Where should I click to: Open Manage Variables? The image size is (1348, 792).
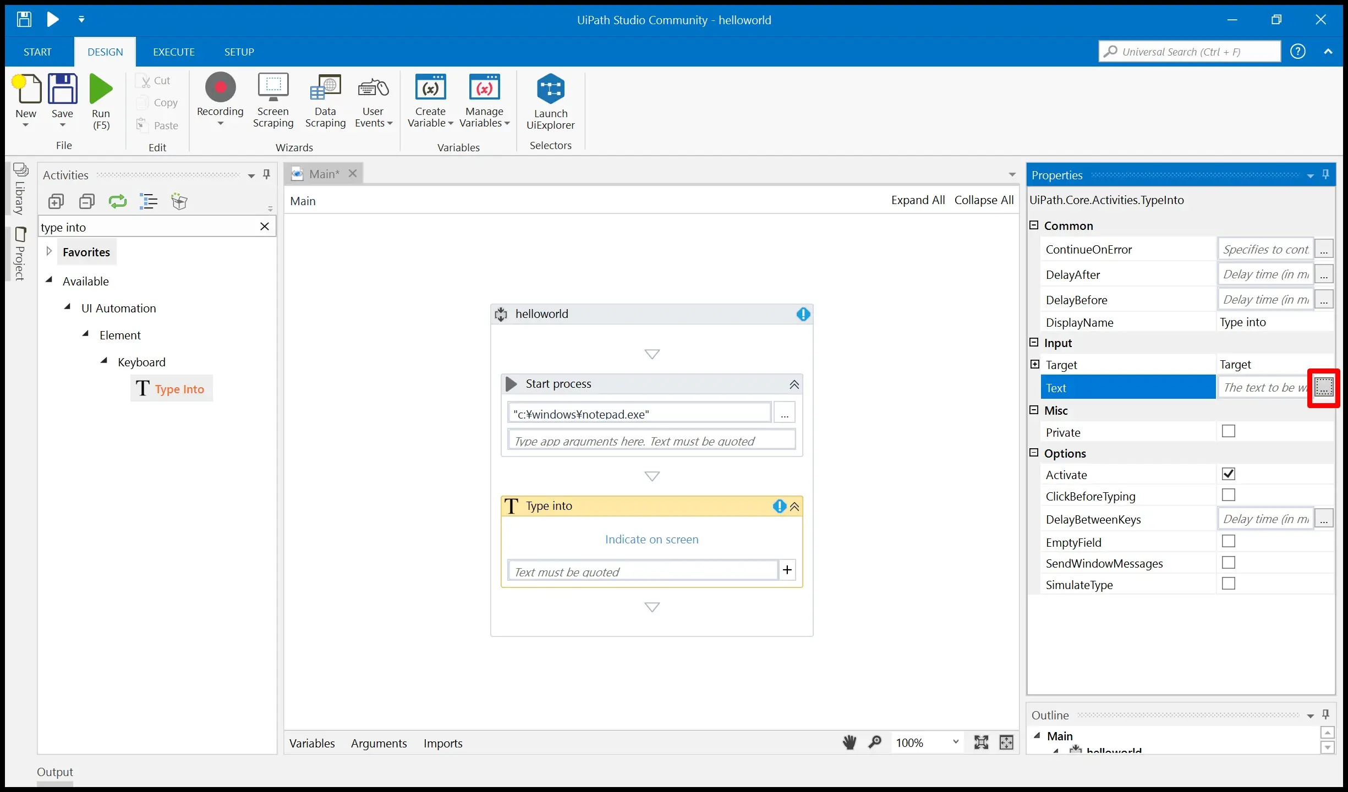click(x=484, y=100)
